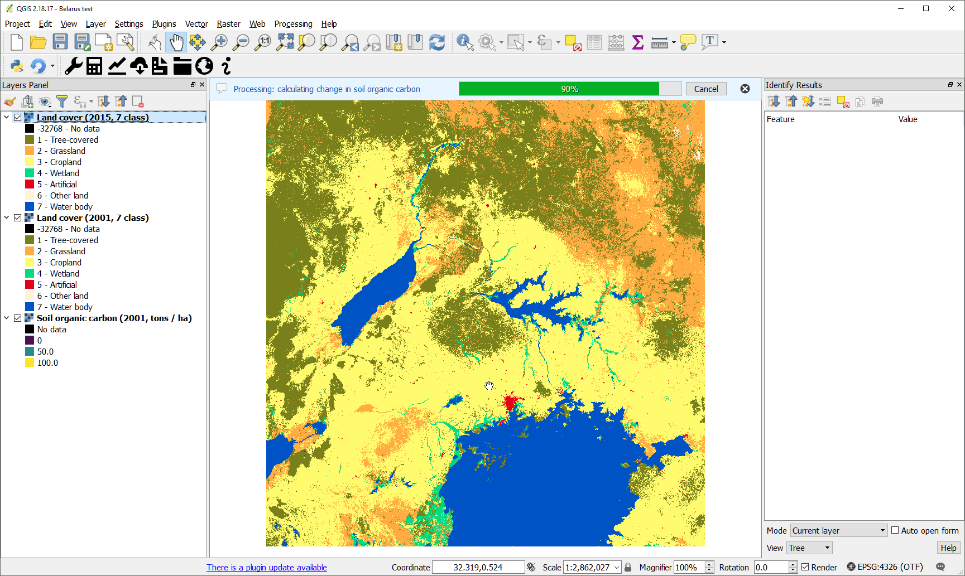The width and height of the screenshot is (965, 576).
Task: Click the plugin update available link
Action: tap(267, 568)
